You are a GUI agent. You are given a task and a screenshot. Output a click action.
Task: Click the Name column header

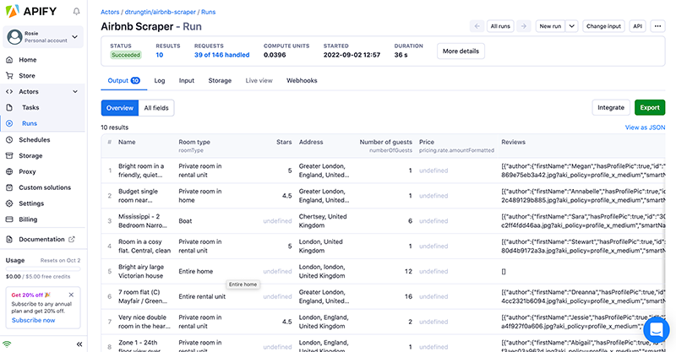point(127,142)
